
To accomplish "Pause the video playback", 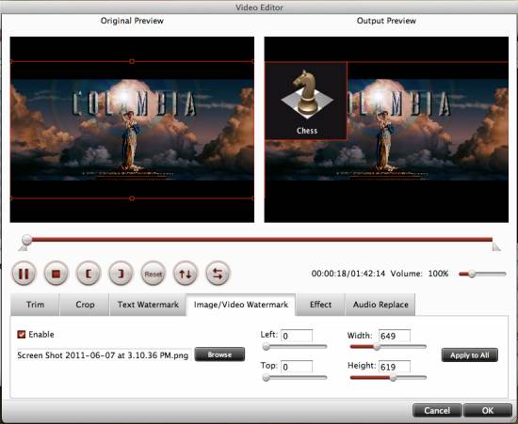I will pos(24,274).
